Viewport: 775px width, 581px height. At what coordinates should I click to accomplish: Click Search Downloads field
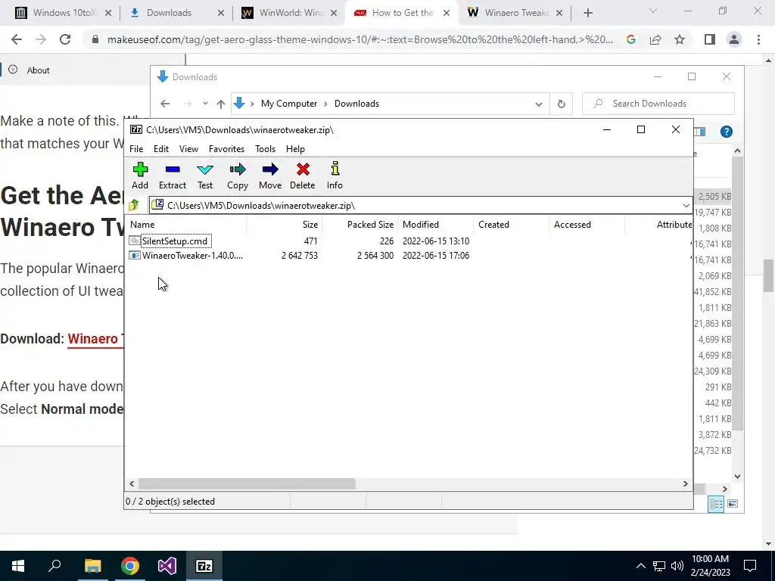point(658,104)
